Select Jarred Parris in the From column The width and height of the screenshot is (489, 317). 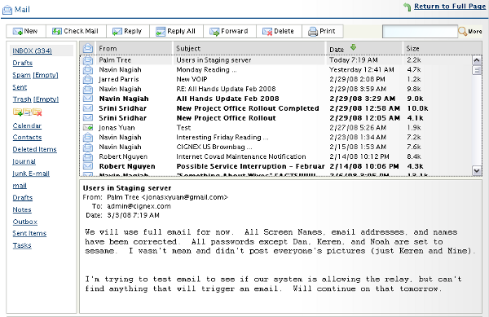pyautogui.click(x=119, y=79)
